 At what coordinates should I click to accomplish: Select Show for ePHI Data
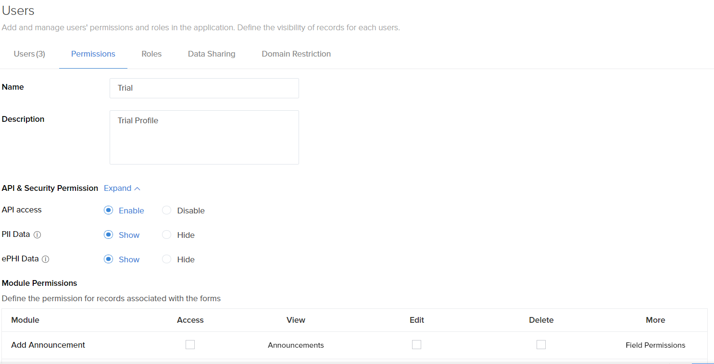[108, 259]
